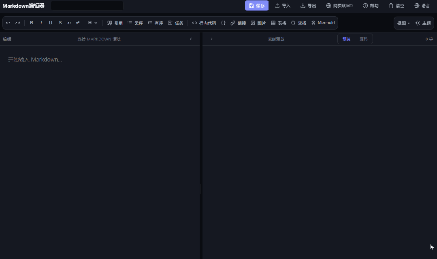437x259 pixels.
Task: Open 网页转MD webpage converter
Action: 339,6
